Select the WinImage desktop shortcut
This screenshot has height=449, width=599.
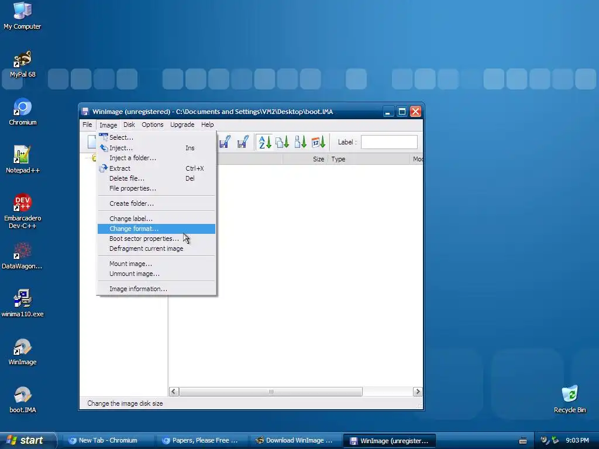tap(22, 352)
